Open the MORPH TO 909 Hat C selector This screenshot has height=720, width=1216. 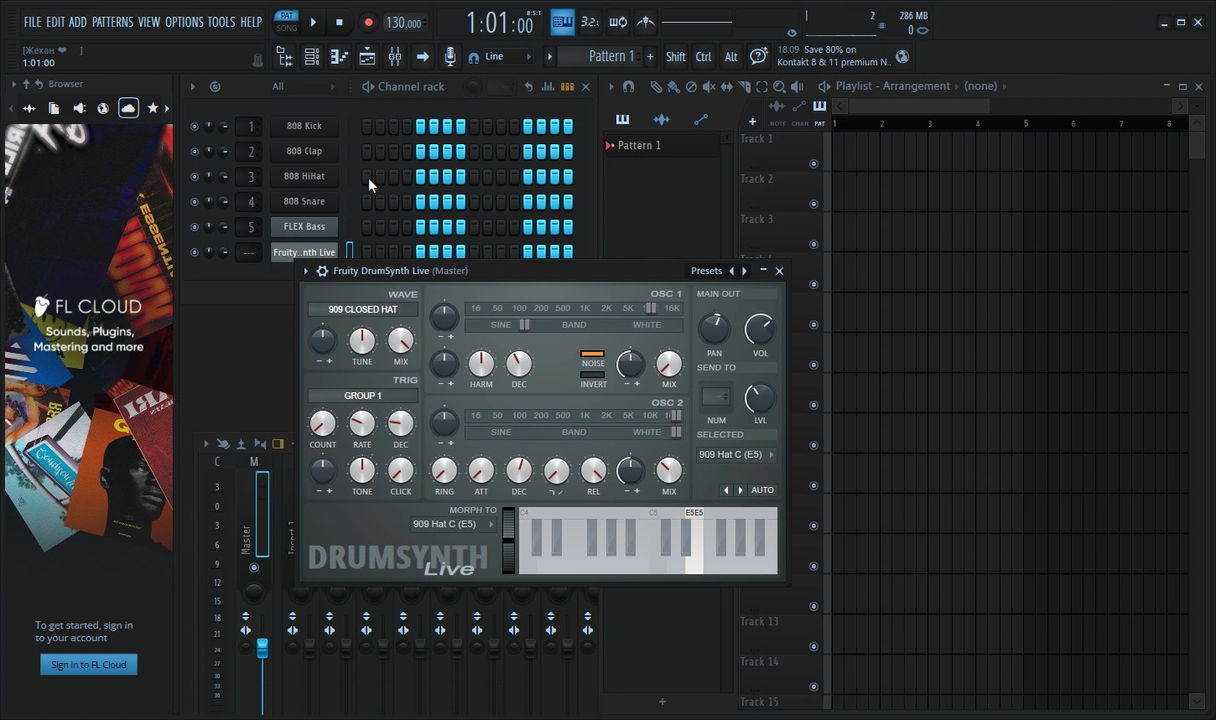point(453,524)
